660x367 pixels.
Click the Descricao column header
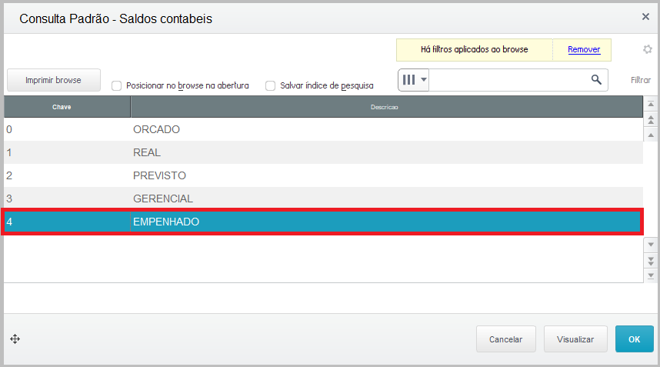point(384,107)
